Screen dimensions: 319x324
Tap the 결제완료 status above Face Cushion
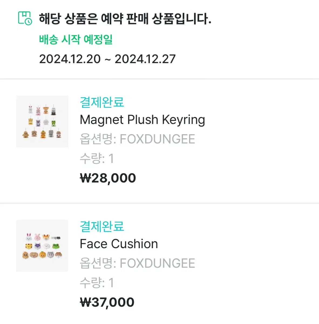[102, 226]
